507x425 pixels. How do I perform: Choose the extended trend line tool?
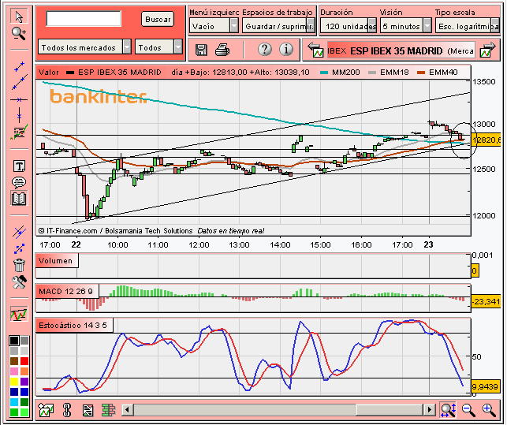tap(20, 83)
